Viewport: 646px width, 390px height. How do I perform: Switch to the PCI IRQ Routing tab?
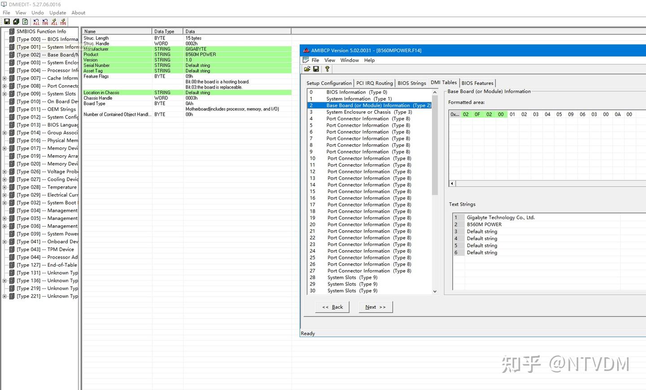[x=374, y=83]
